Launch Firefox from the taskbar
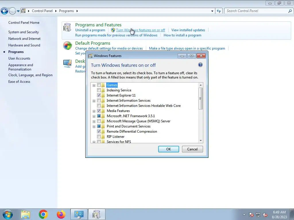 (x=61, y=214)
